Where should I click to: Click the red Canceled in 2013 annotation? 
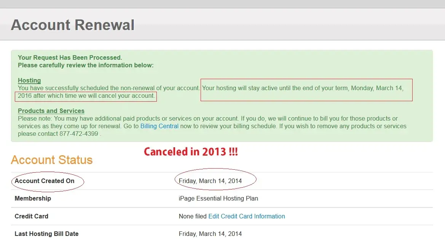click(x=191, y=152)
